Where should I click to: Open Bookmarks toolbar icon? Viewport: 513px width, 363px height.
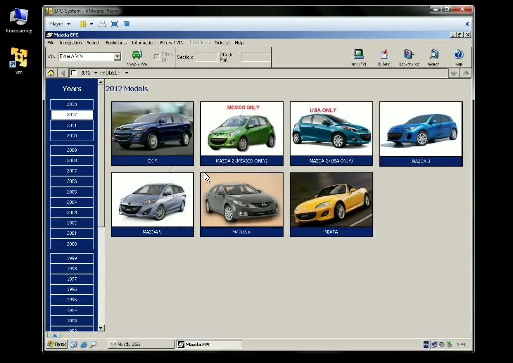[408, 58]
